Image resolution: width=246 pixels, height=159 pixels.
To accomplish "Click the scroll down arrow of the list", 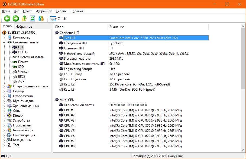I will click(243, 150).
